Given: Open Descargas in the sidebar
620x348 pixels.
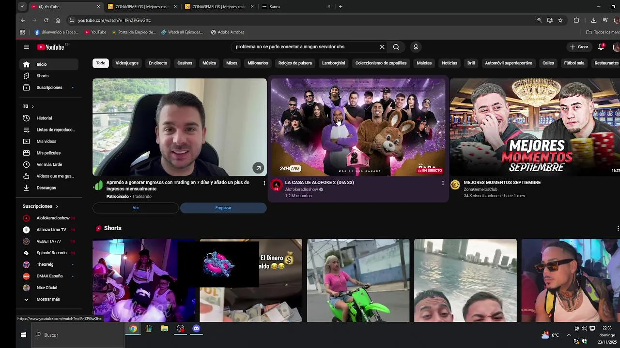Looking at the screenshot, I should coord(49,188).
